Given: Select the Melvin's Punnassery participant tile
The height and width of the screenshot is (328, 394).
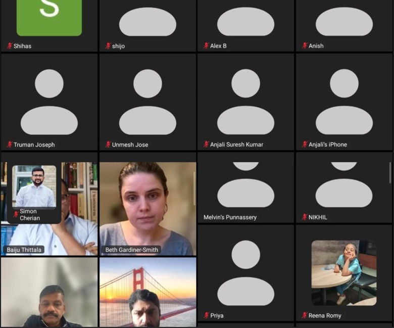Looking at the screenshot, I should coord(245,190).
